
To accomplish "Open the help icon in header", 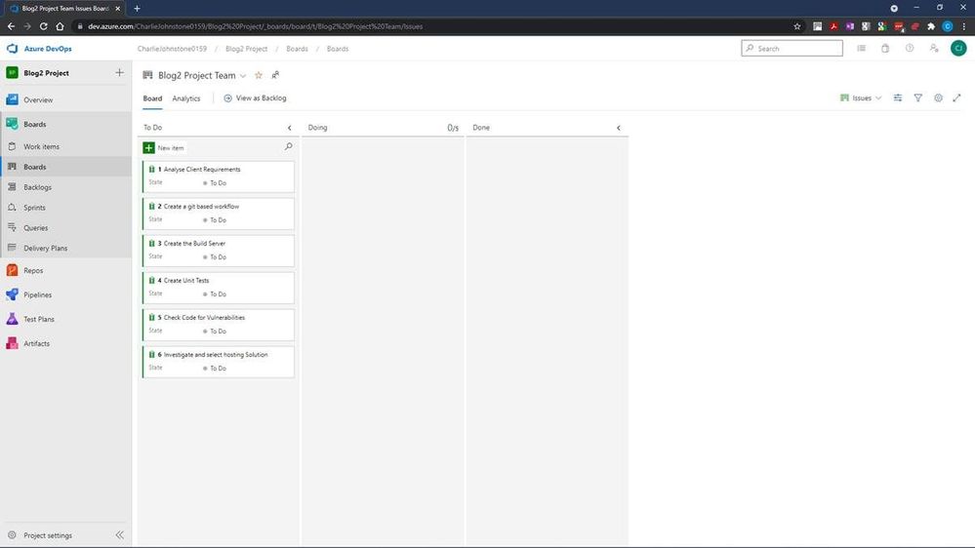I will pos(910,49).
